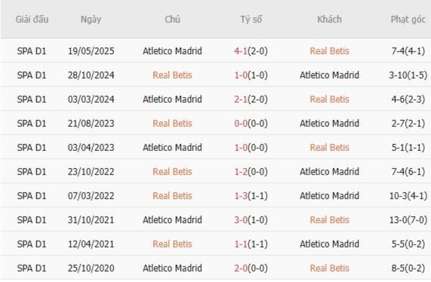Viewport: 431px width, 282px height.
Task: Open Real Betis home team on 28/10/2024
Action: [172, 75]
